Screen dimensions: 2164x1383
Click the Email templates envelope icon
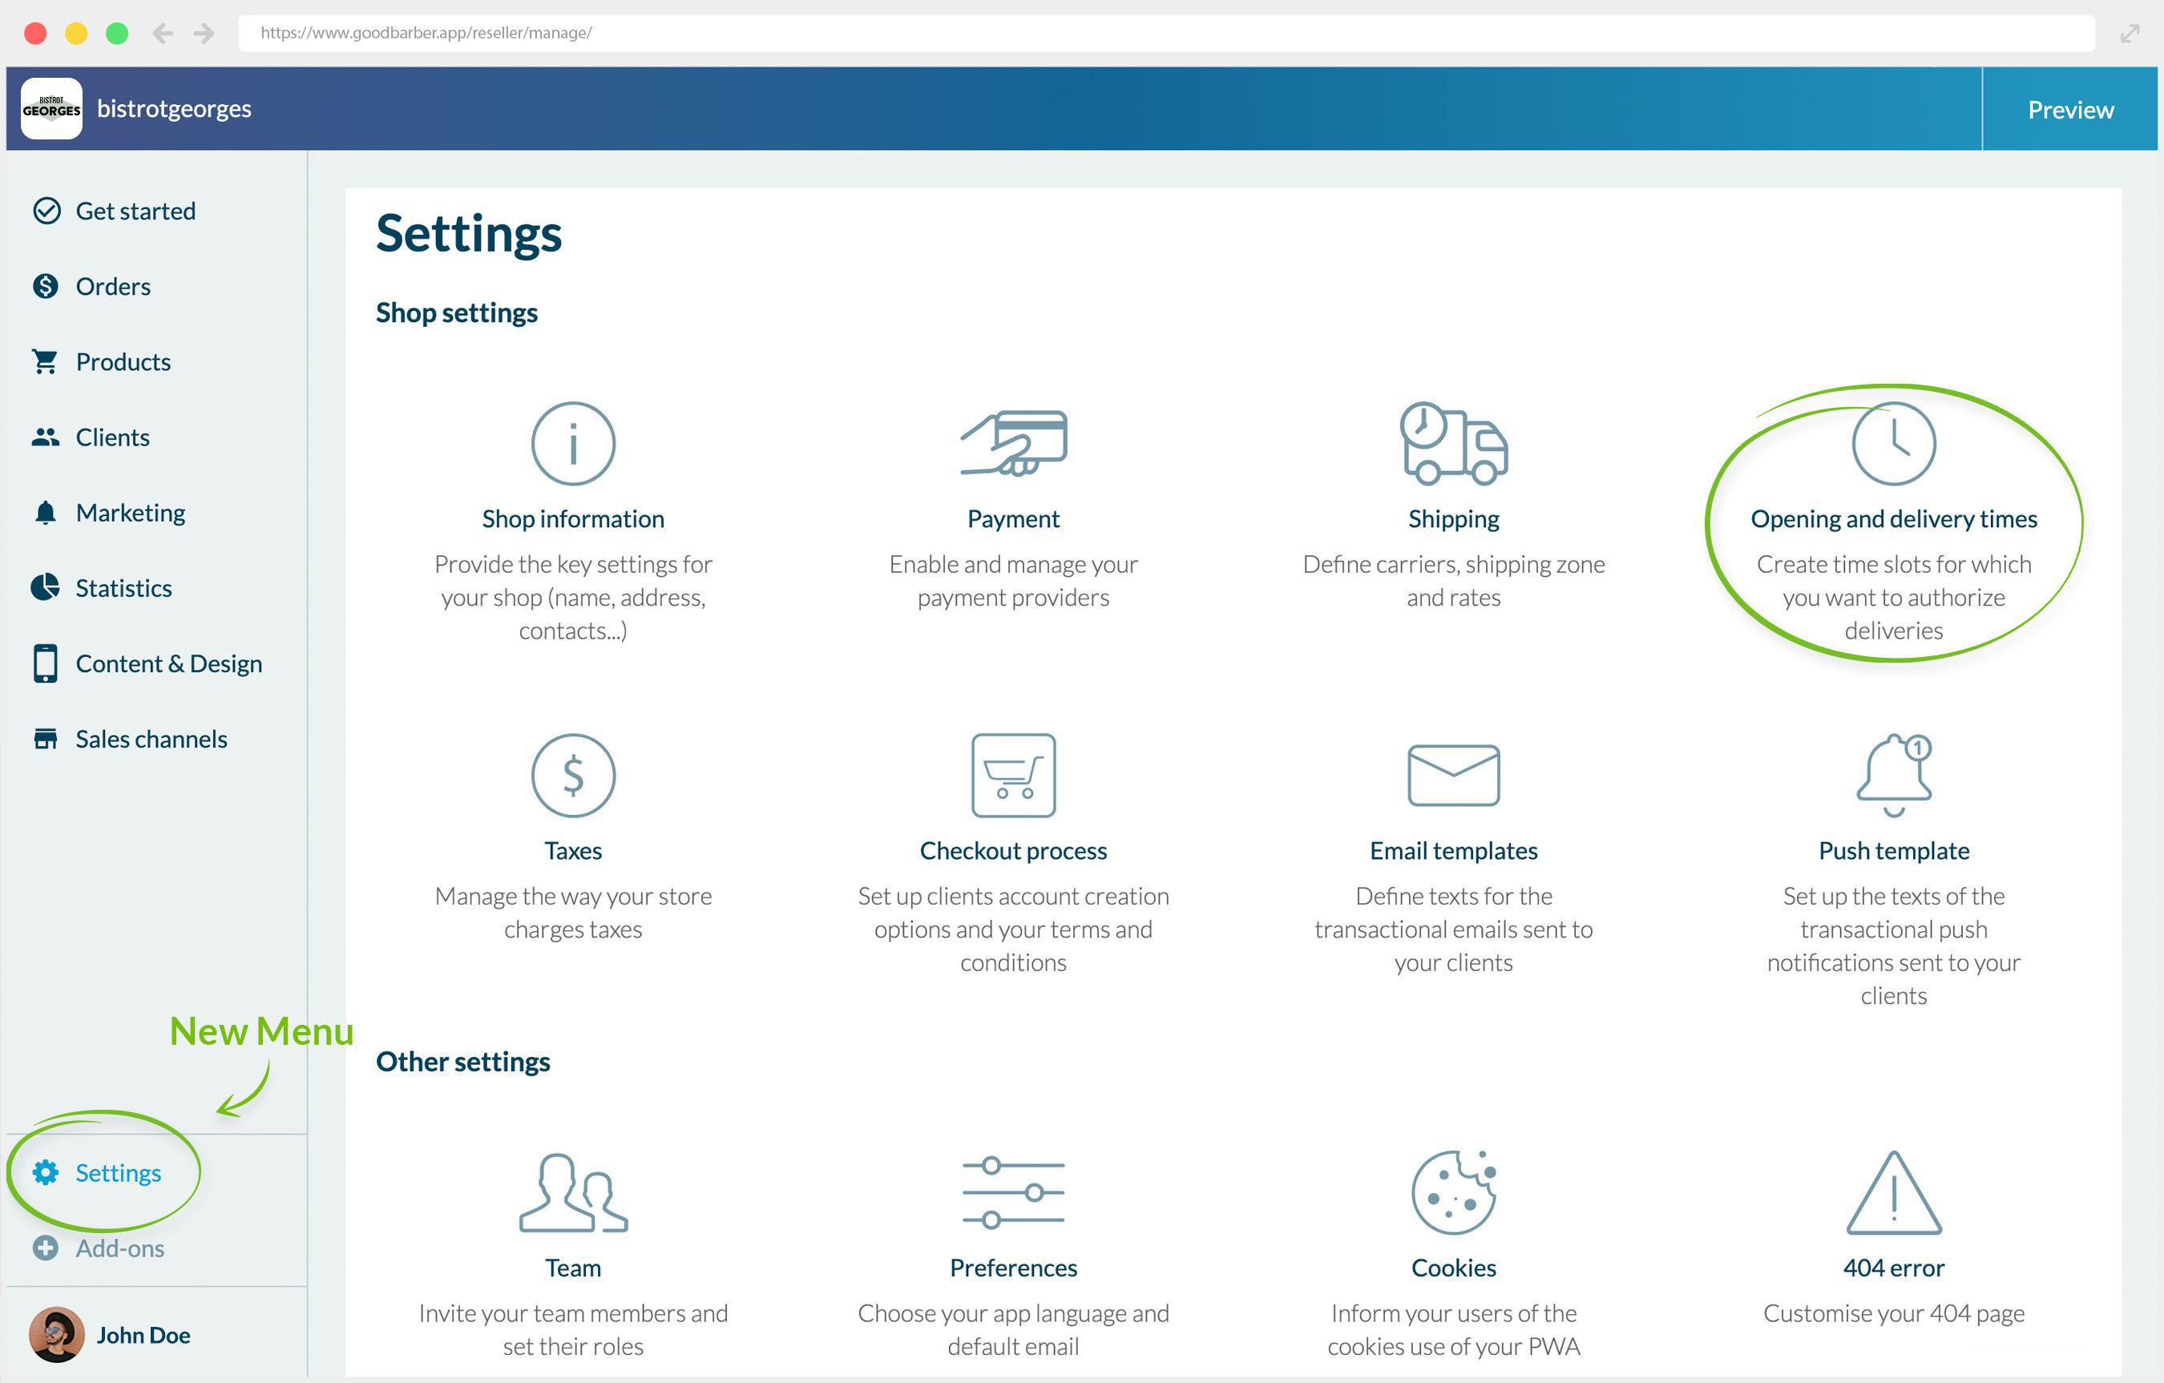point(1453,775)
